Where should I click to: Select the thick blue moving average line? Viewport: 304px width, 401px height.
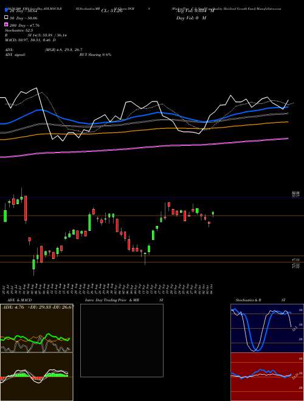point(143,117)
